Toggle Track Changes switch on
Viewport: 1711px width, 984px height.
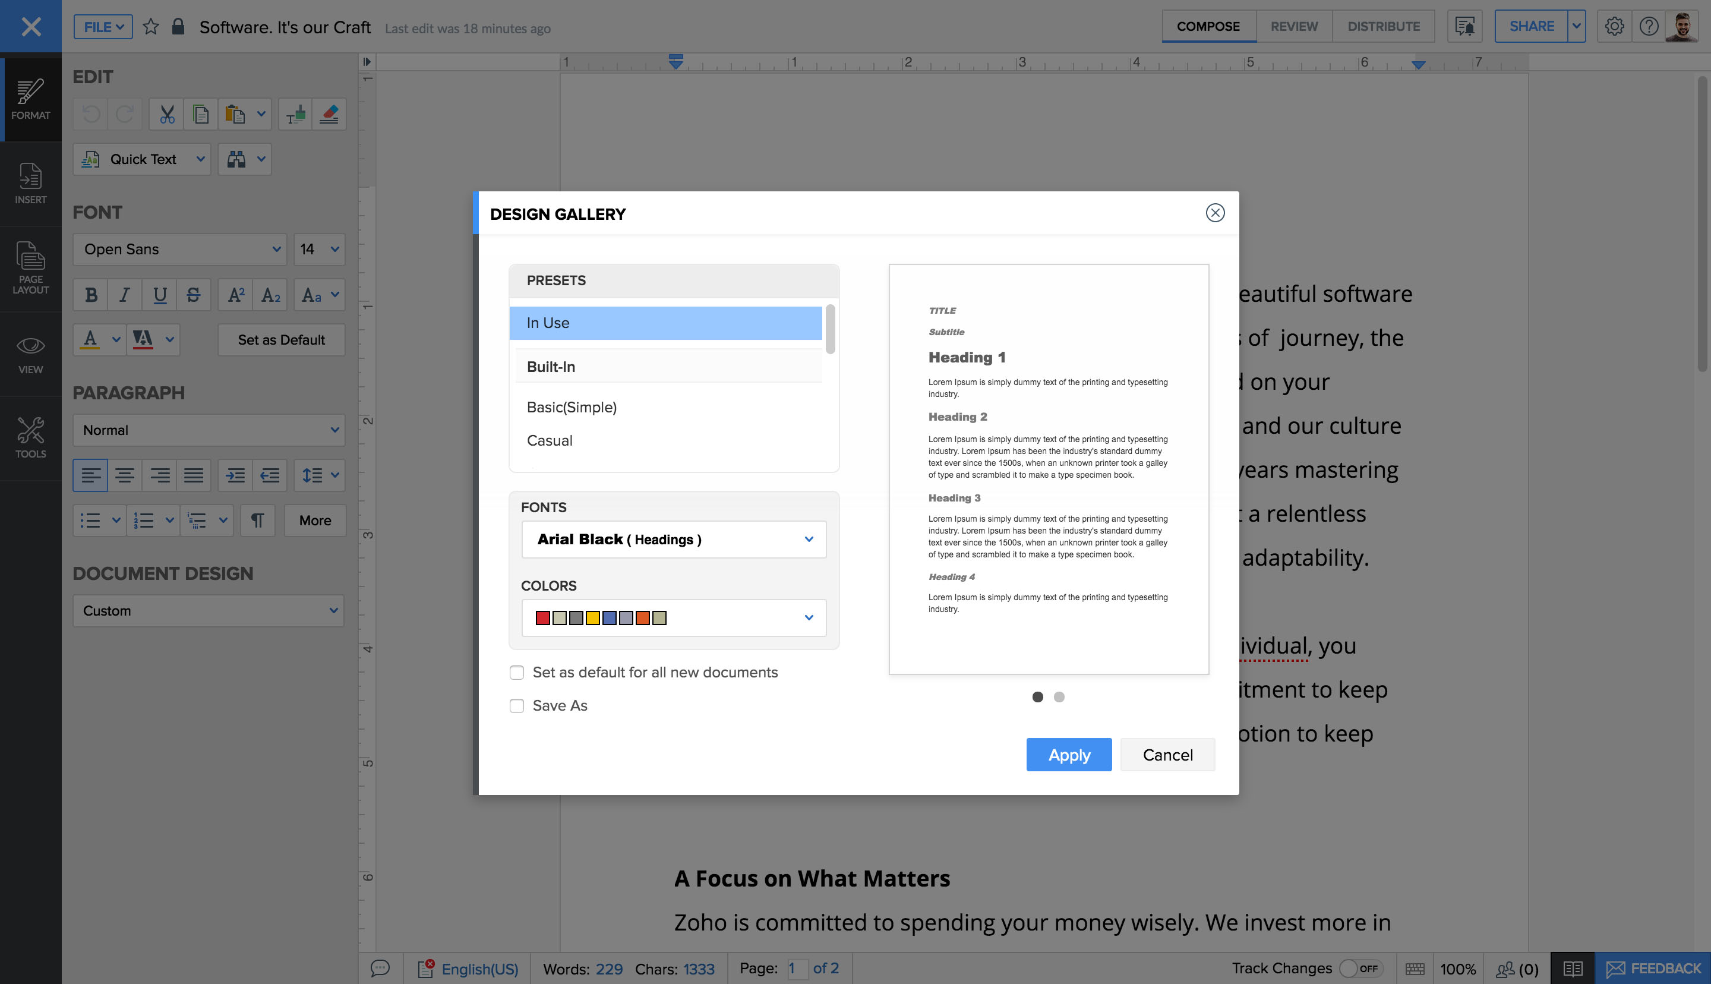coord(1360,969)
